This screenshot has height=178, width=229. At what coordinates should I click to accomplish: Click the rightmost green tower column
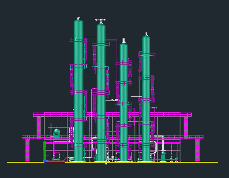tap(146, 99)
